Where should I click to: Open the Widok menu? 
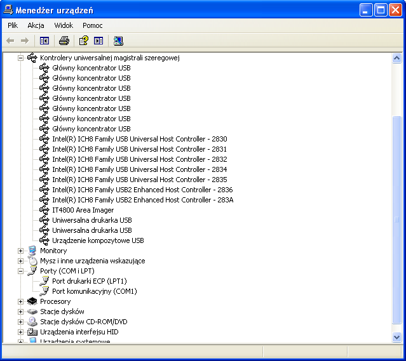coord(64,25)
